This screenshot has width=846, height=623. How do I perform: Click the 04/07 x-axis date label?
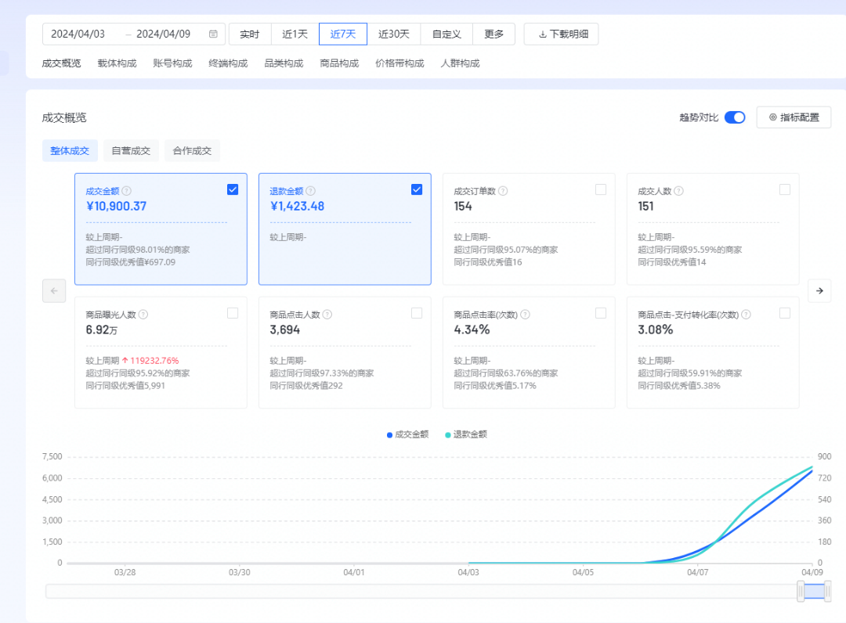tap(698, 572)
